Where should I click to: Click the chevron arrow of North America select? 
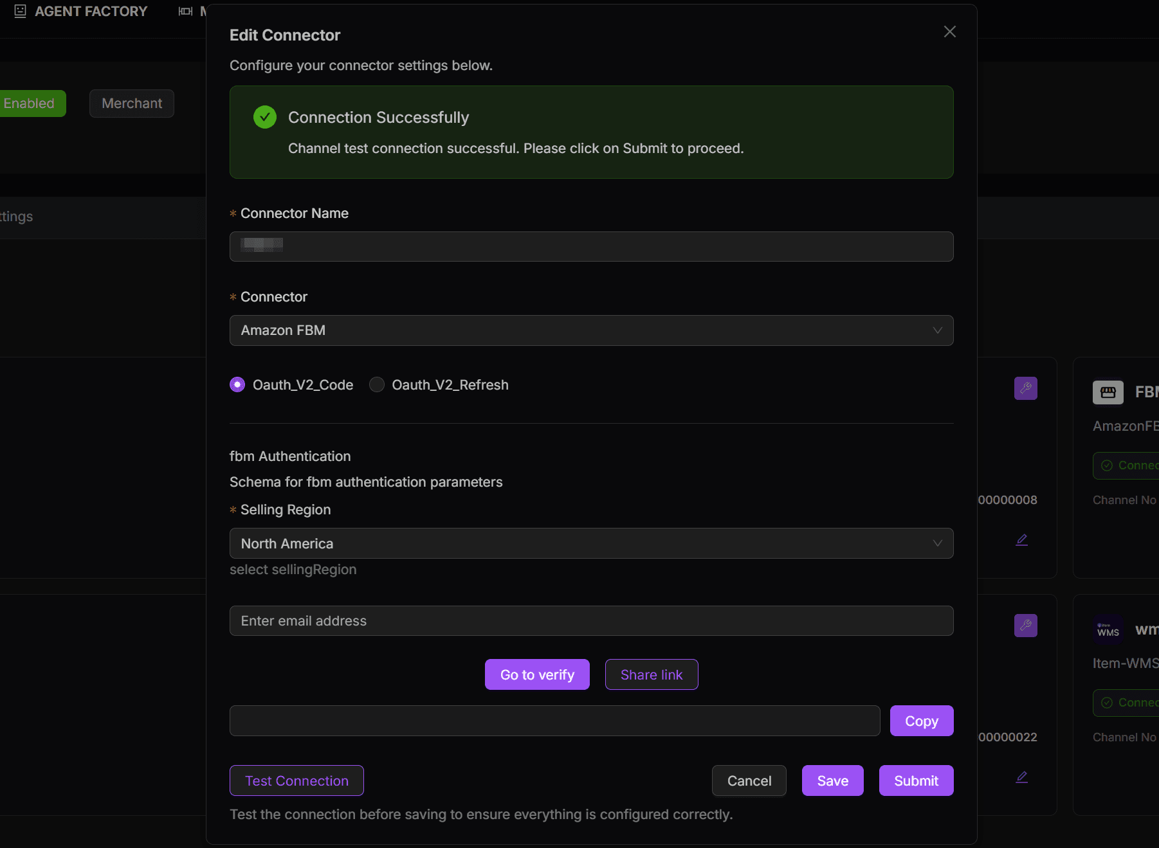pyautogui.click(x=937, y=543)
